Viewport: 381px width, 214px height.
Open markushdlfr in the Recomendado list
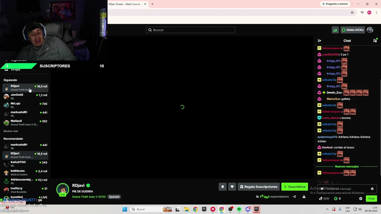[25, 146]
